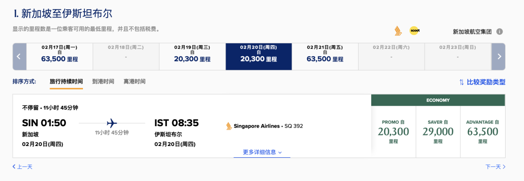Viewport: 524px width, 181px height.
Task: Sort flights by 到港时间
Action: tap(103, 82)
